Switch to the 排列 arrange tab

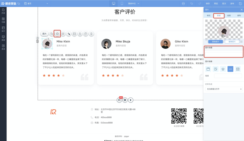239,16
